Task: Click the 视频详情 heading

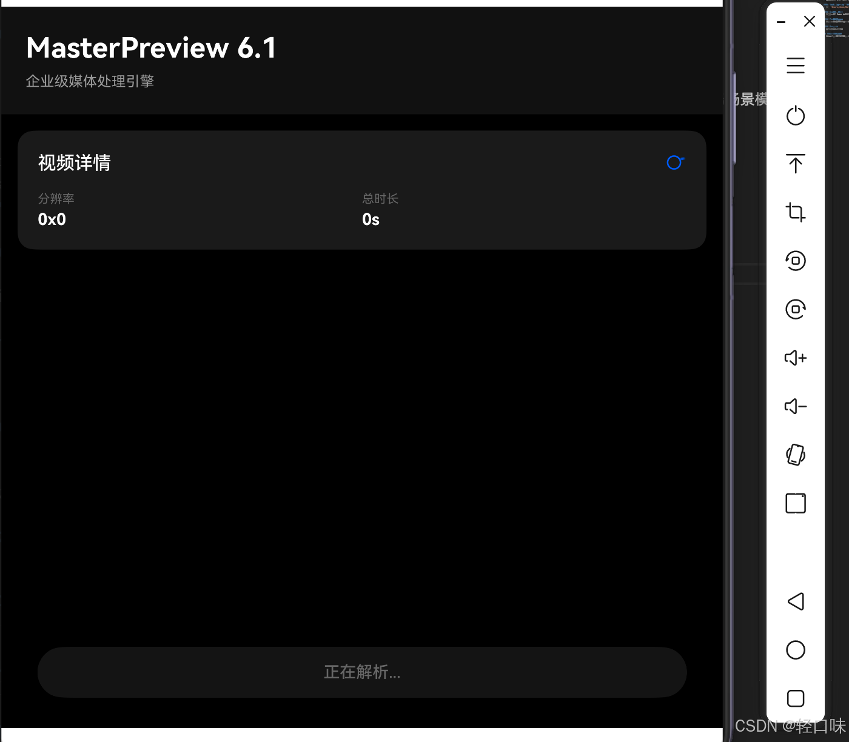Action: tap(74, 162)
